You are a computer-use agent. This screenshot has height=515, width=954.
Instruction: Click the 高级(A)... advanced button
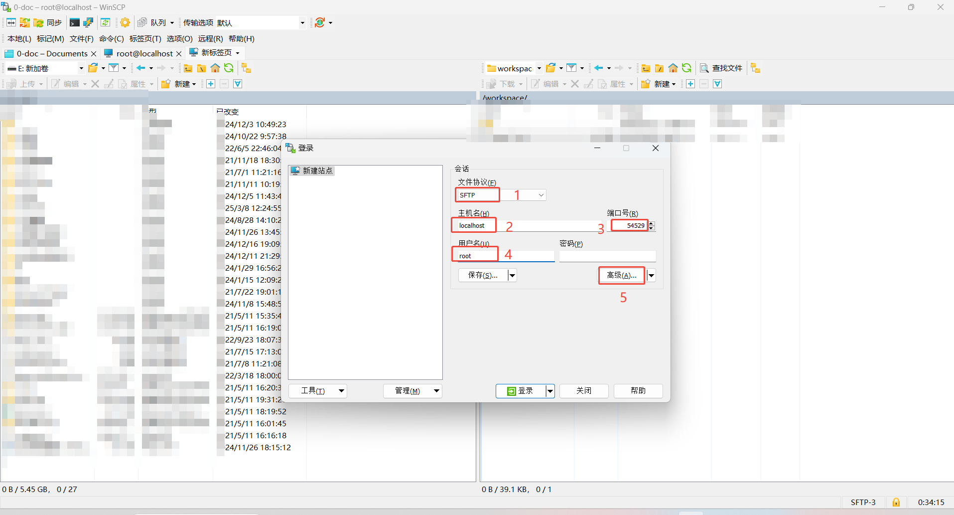click(x=621, y=275)
